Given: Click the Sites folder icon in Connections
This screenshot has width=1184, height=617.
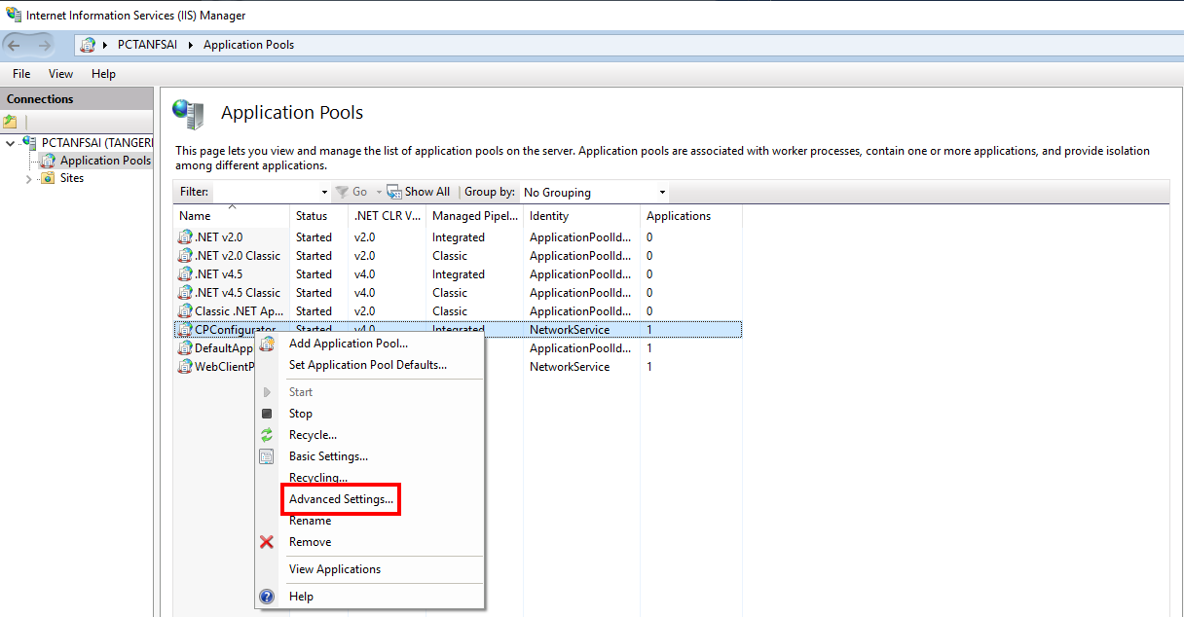Looking at the screenshot, I should click(x=48, y=179).
